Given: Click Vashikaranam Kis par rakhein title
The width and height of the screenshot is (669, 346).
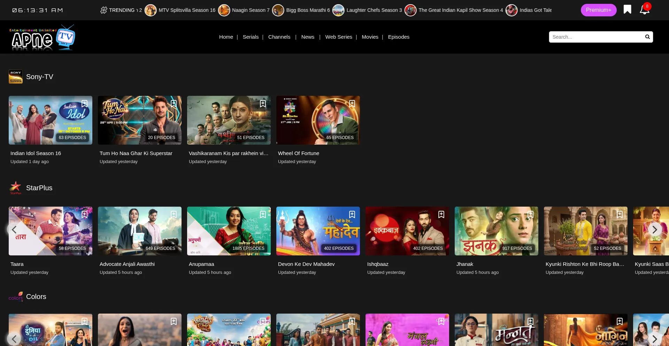Looking at the screenshot, I should click(x=229, y=153).
